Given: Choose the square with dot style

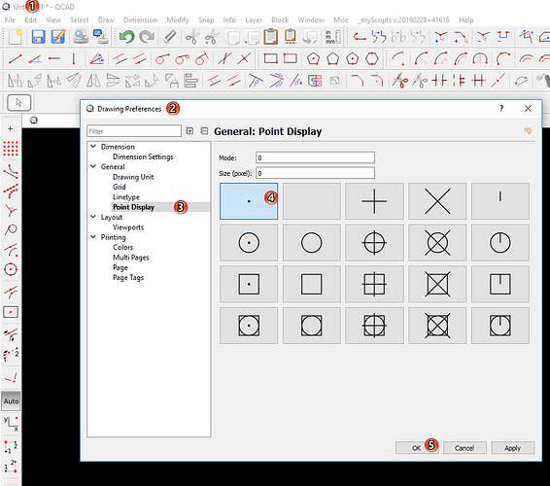Looking at the screenshot, I should [x=249, y=284].
